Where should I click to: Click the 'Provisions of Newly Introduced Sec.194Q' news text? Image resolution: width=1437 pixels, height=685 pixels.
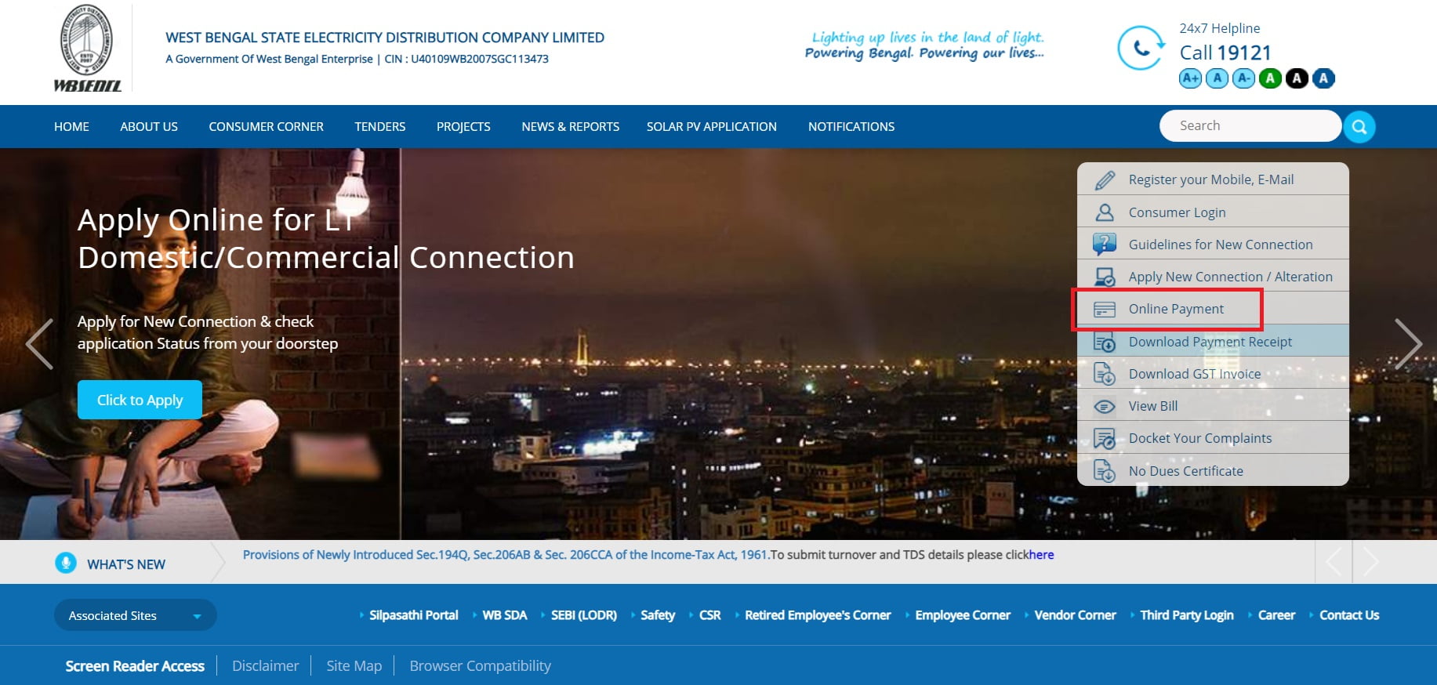pyautogui.click(x=506, y=555)
